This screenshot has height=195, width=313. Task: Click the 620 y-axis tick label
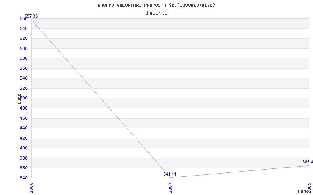pos(23,38)
